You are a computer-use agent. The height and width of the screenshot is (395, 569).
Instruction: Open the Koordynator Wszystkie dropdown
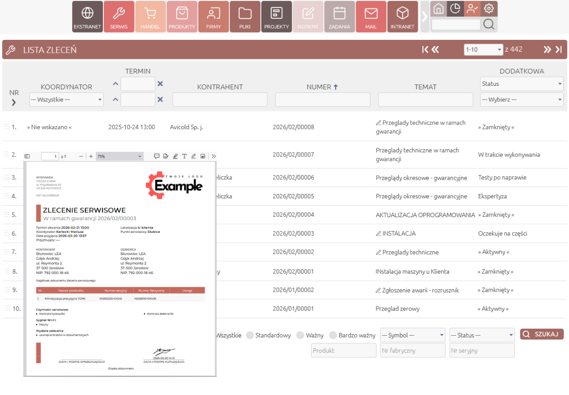[x=66, y=100]
